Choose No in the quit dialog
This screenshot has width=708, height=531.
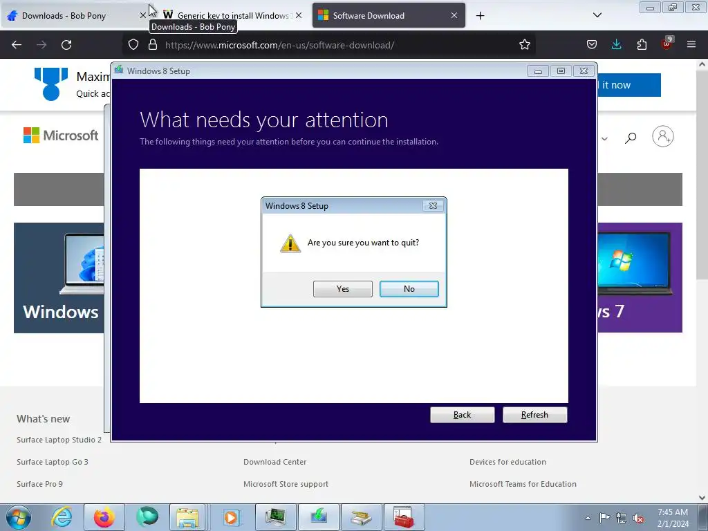pos(409,289)
